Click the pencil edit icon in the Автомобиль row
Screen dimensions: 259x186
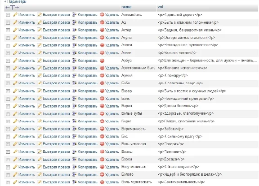click(x=15, y=15)
